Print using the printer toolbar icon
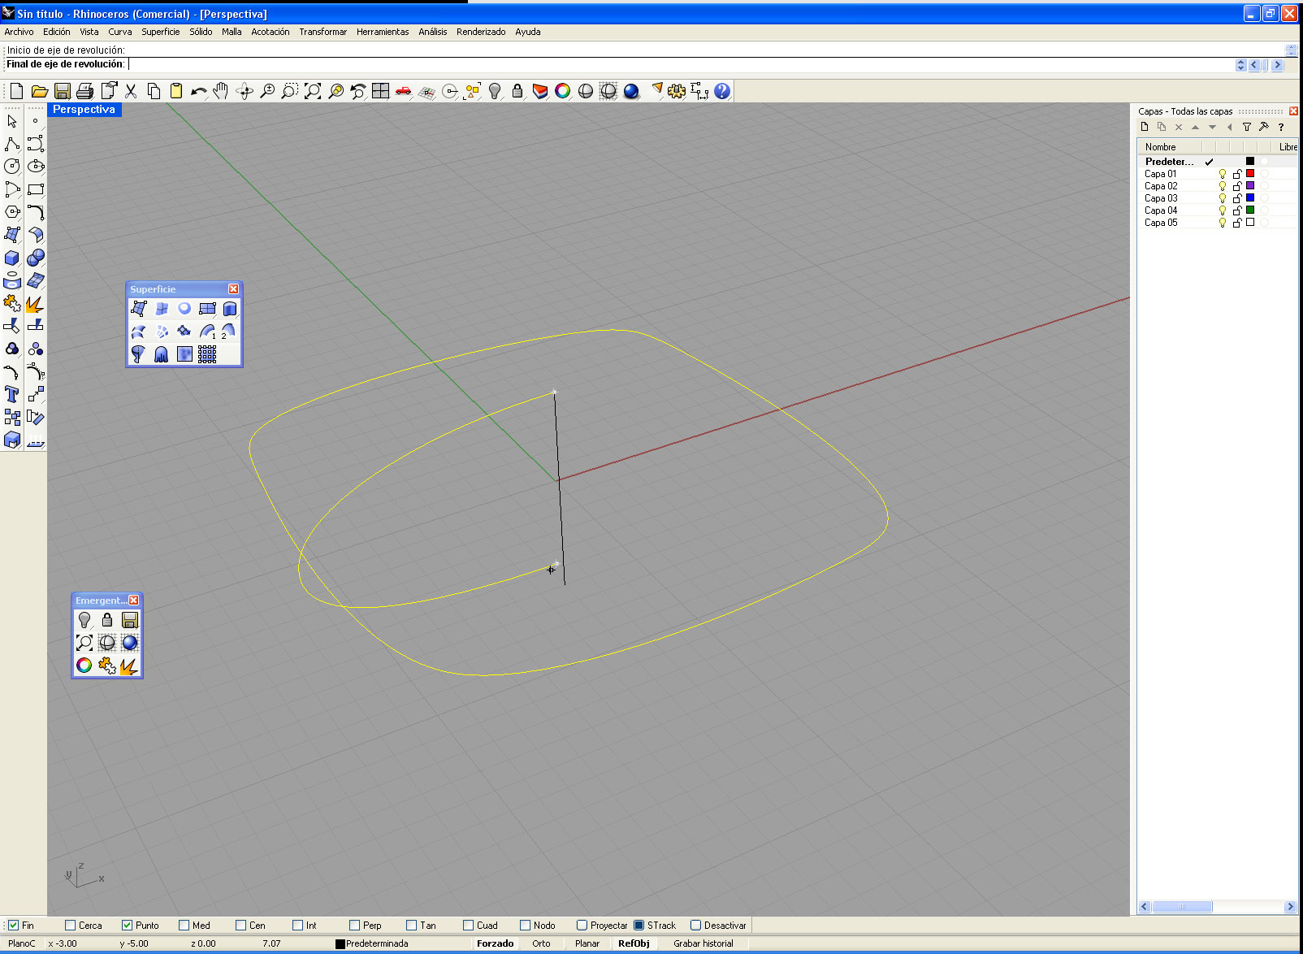 coord(84,91)
